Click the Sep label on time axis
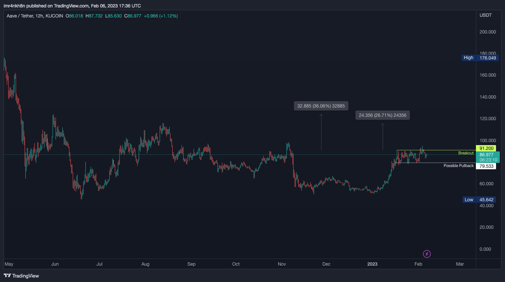The width and height of the screenshot is (505, 282). 191,264
